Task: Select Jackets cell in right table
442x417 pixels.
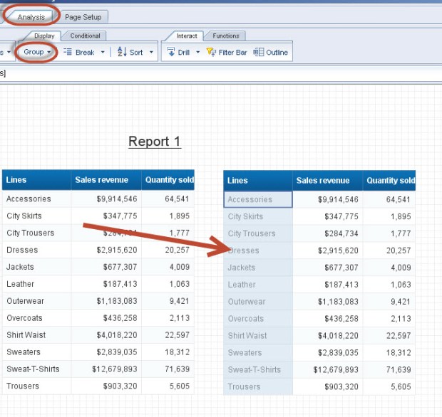Action: pyautogui.click(x=258, y=268)
